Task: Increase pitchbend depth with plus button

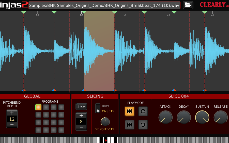Action: click(12, 113)
